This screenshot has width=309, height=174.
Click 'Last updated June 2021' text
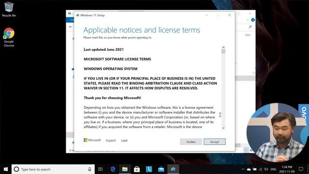pyautogui.click(x=104, y=49)
